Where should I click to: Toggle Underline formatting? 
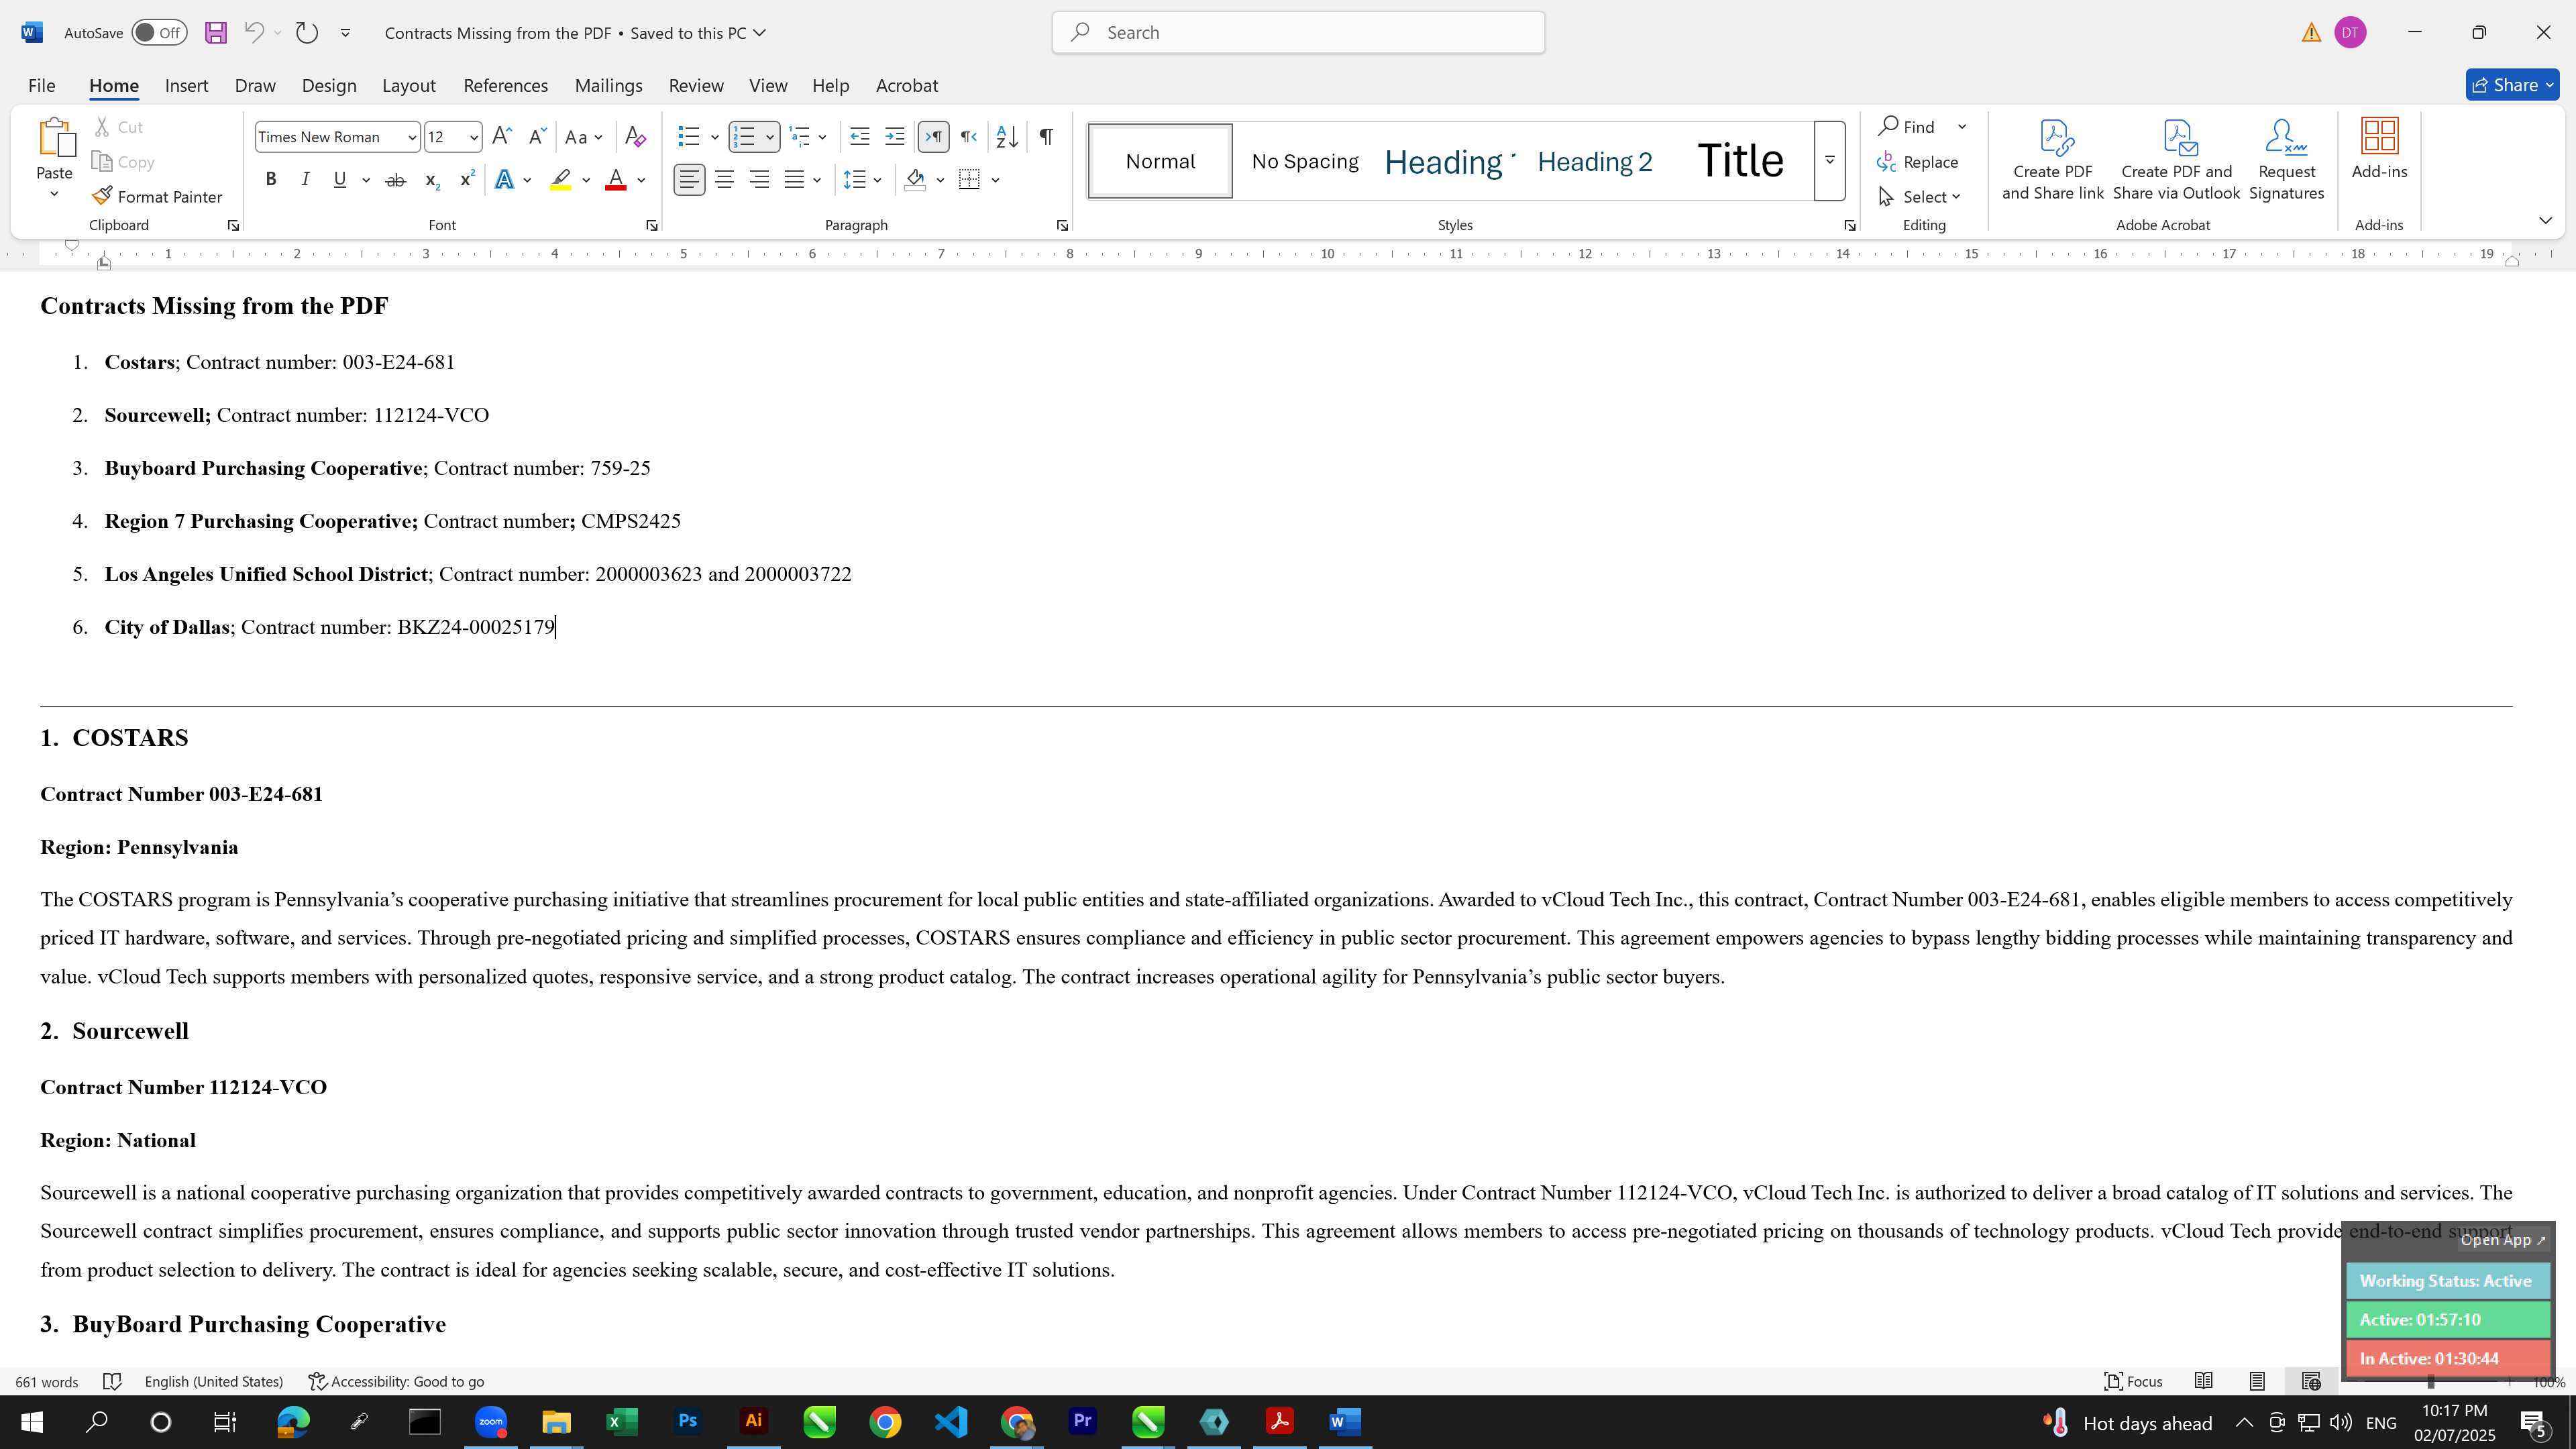pyautogui.click(x=340, y=180)
